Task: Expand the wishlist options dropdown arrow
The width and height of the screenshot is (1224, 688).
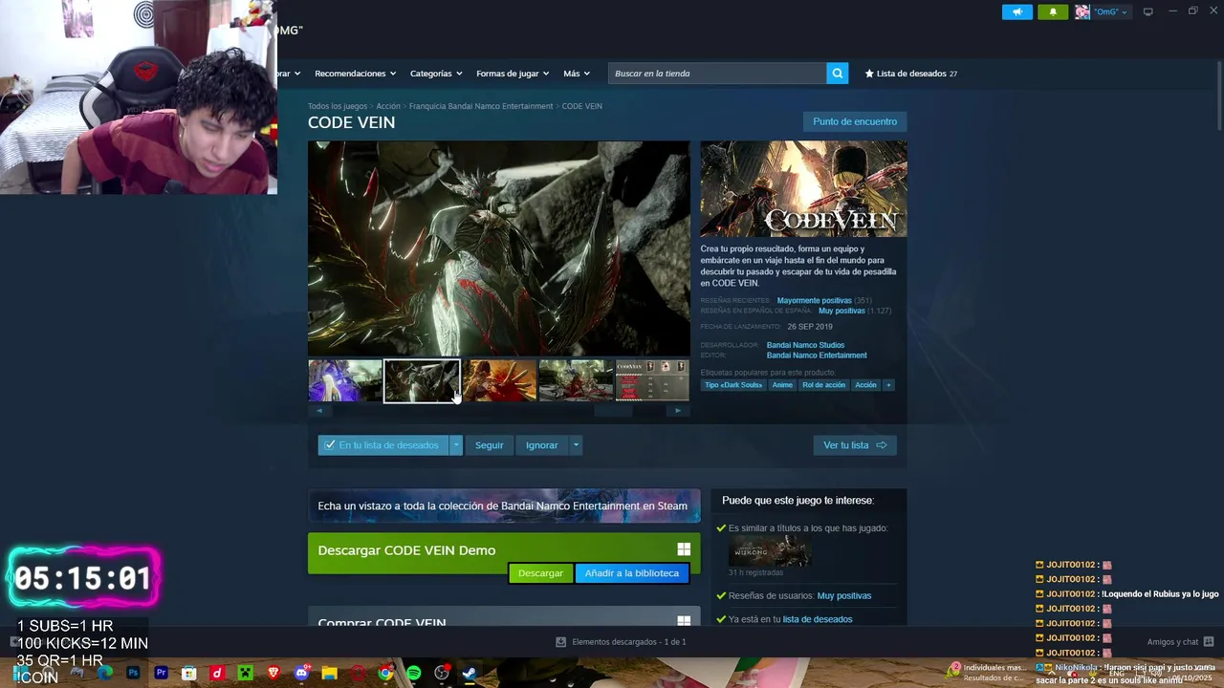Action: click(x=456, y=445)
